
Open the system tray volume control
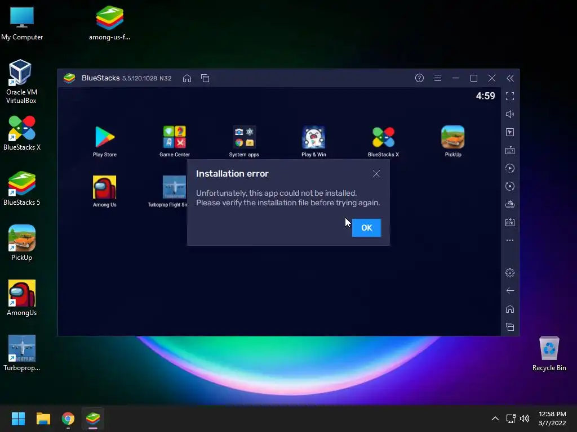pos(525,418)
